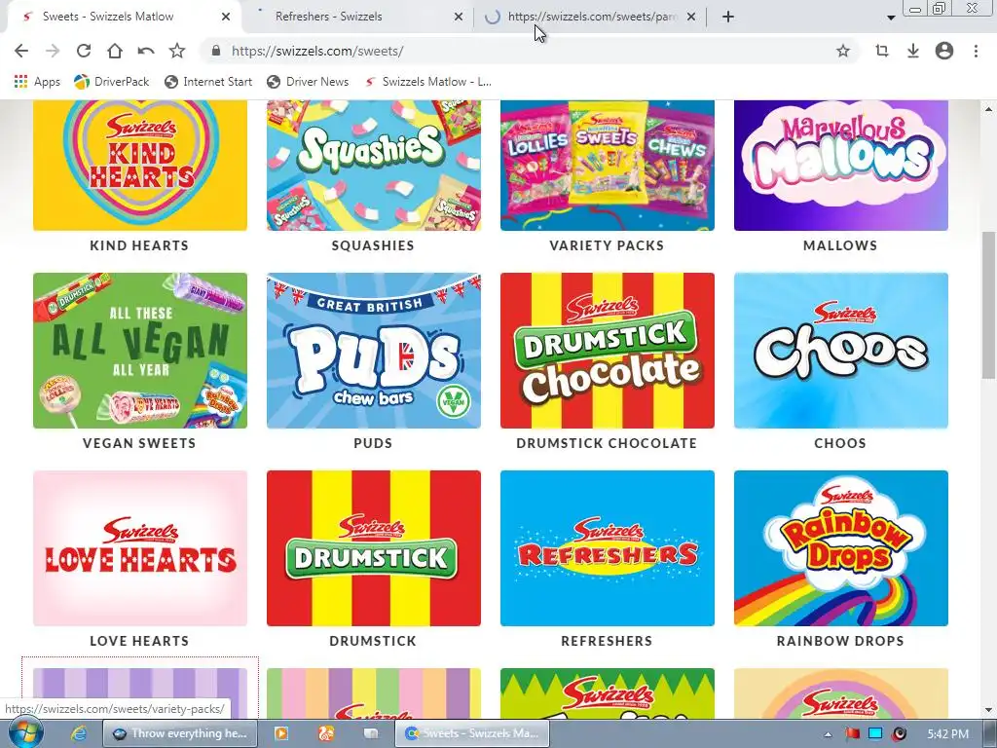Viewport: 997px width, 748px height.
Task: Click the VARIETY PACKS caption link
Action: [607, 245]
